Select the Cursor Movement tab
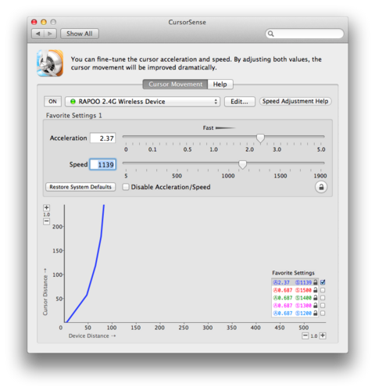Image resolution: width=375 pixels, height=391 pixels. click(x=175, y=84)
